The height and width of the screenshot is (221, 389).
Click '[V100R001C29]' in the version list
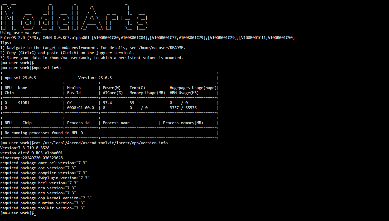(x=222, y=38)
